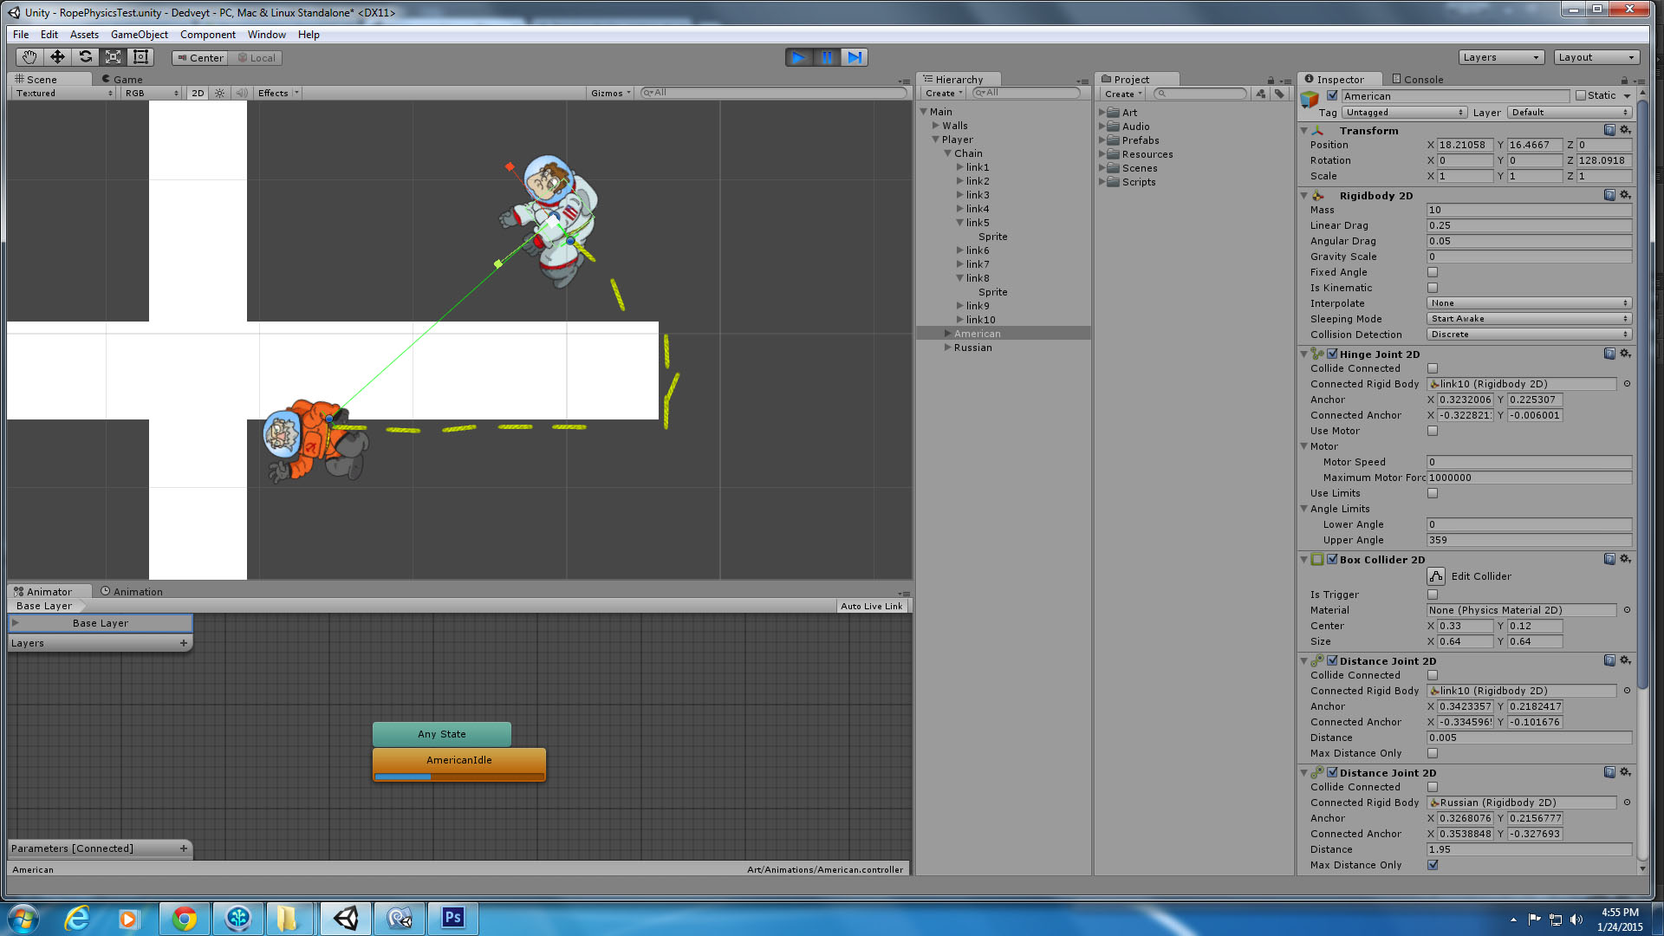The width and height of the screenshot is (1664, 936).
Task: Select the Move tool in the toolbar
Action: coord(57,57)
